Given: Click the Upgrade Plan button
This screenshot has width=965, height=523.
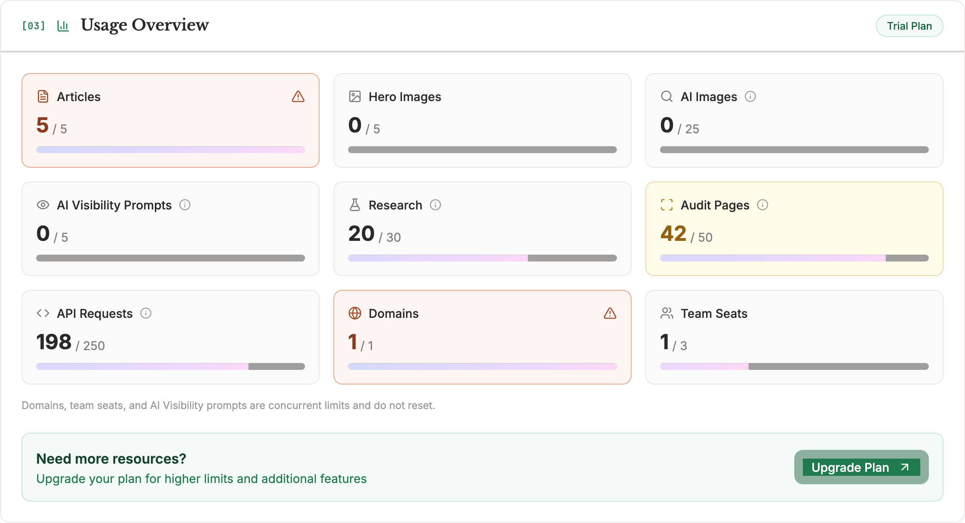Looking at the screenshot, I should click(861, 467).
